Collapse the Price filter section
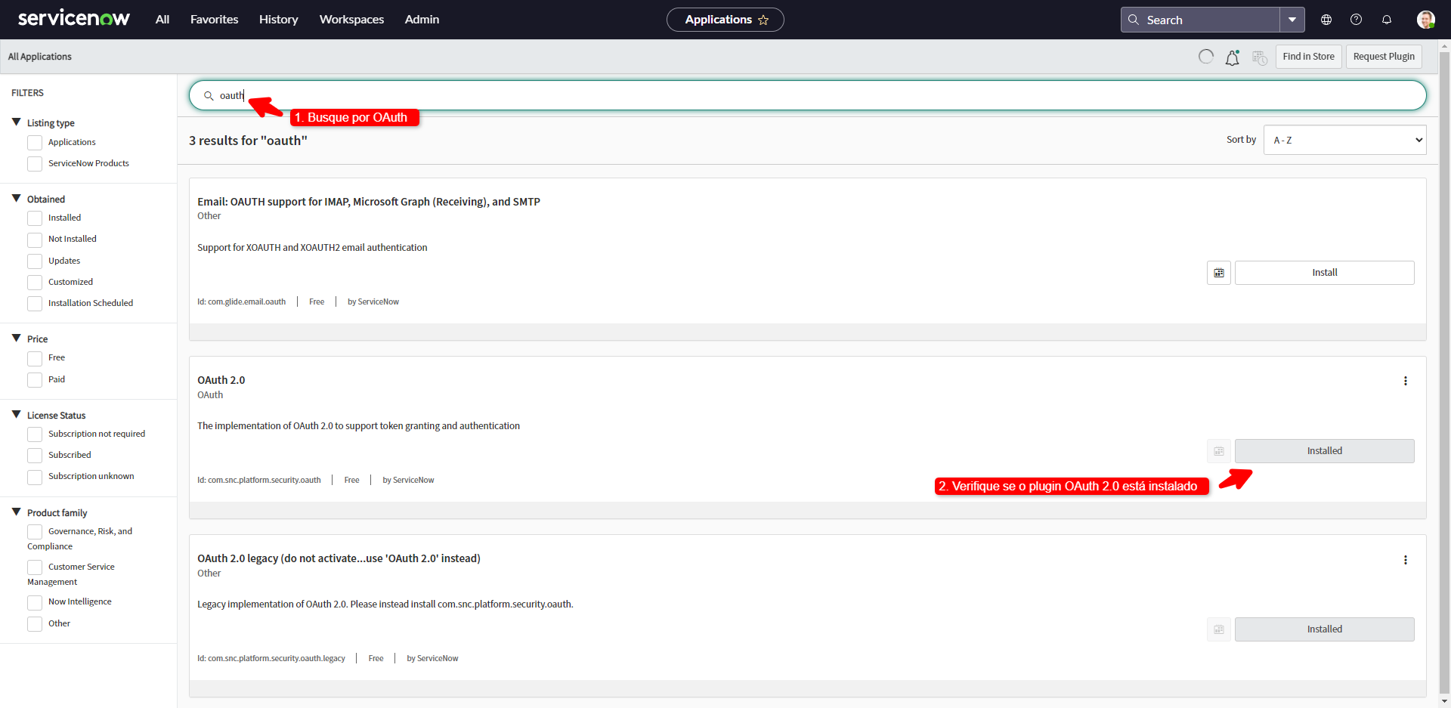Viewport: 1451px width, 708px height. point(16,339)
